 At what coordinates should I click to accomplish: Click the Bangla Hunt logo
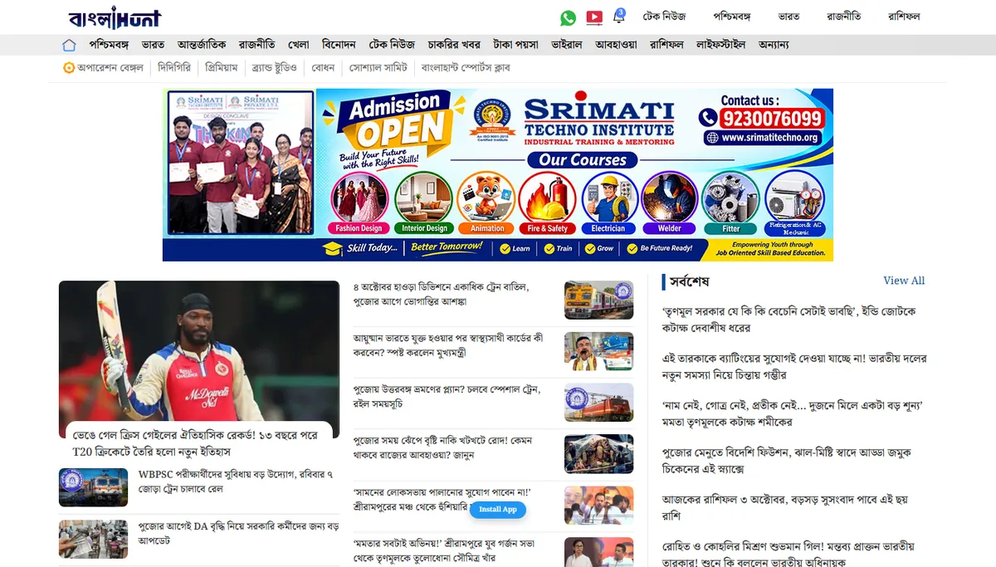[x=115, y=17]
